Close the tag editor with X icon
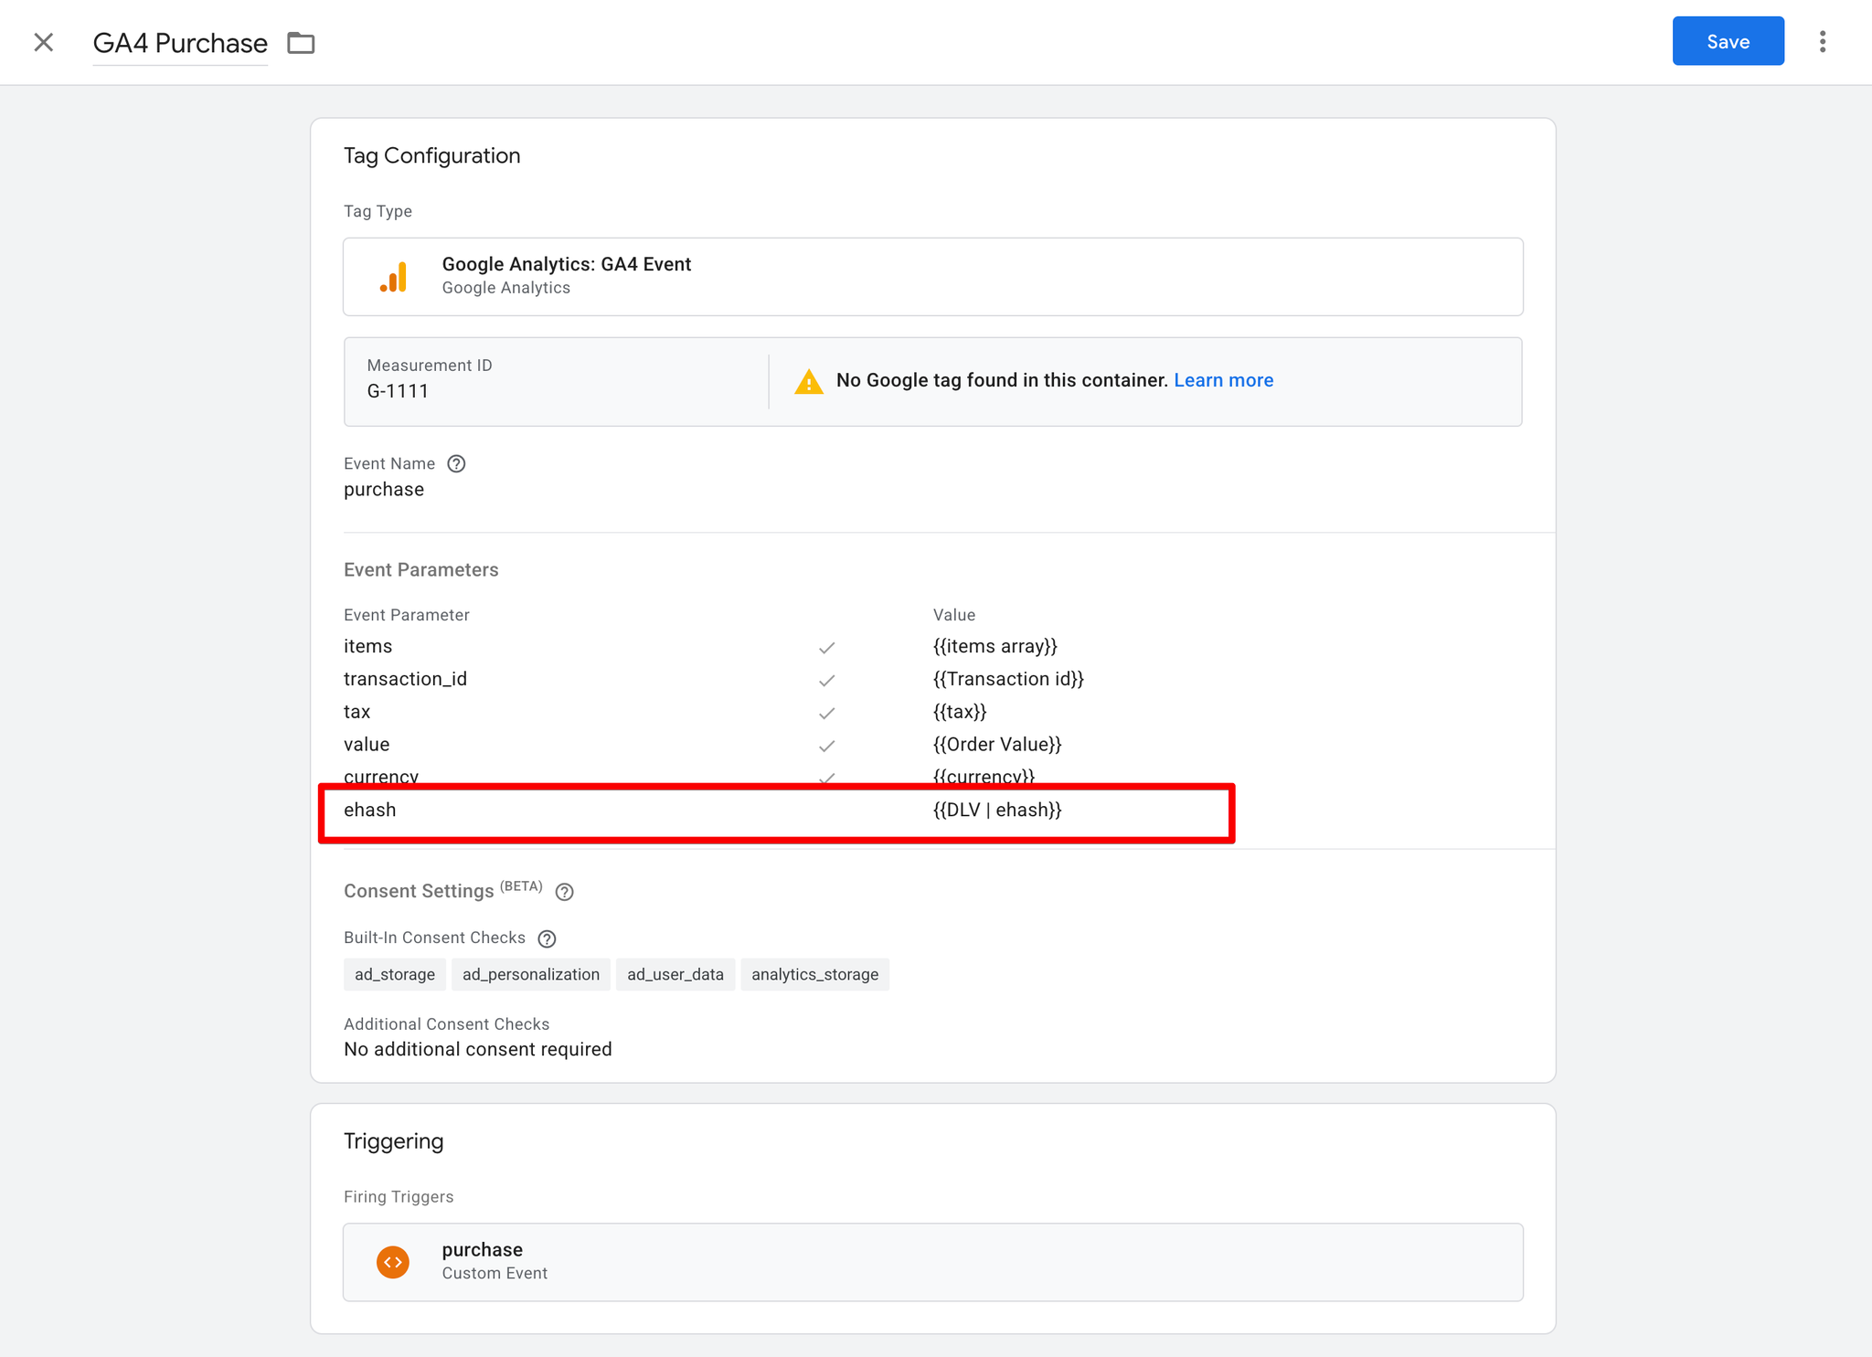 pyautogui.click(x=43, y=42)
